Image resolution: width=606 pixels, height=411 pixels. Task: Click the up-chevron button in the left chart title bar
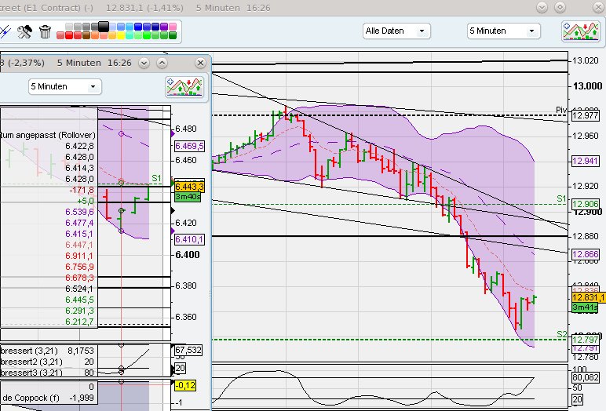[162, 63]
